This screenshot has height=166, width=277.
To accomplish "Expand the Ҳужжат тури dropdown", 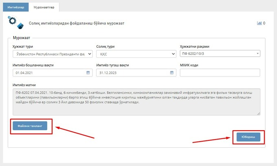I will click(90, 54).
